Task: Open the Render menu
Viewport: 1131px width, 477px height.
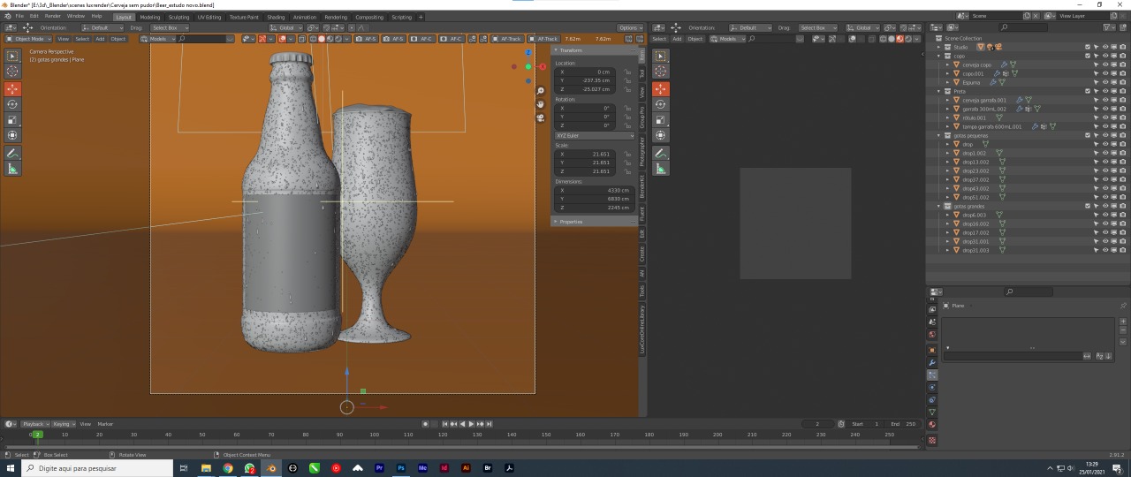Action: click(x=53, y=16)
